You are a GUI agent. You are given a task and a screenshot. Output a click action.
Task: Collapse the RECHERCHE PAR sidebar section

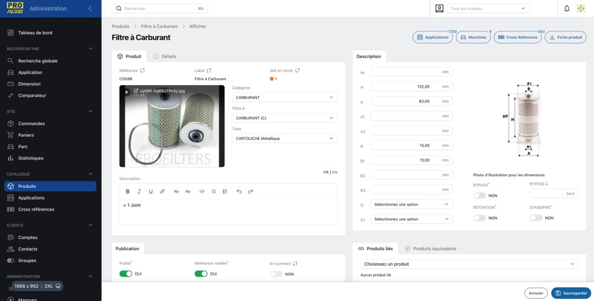click(90, 49)
